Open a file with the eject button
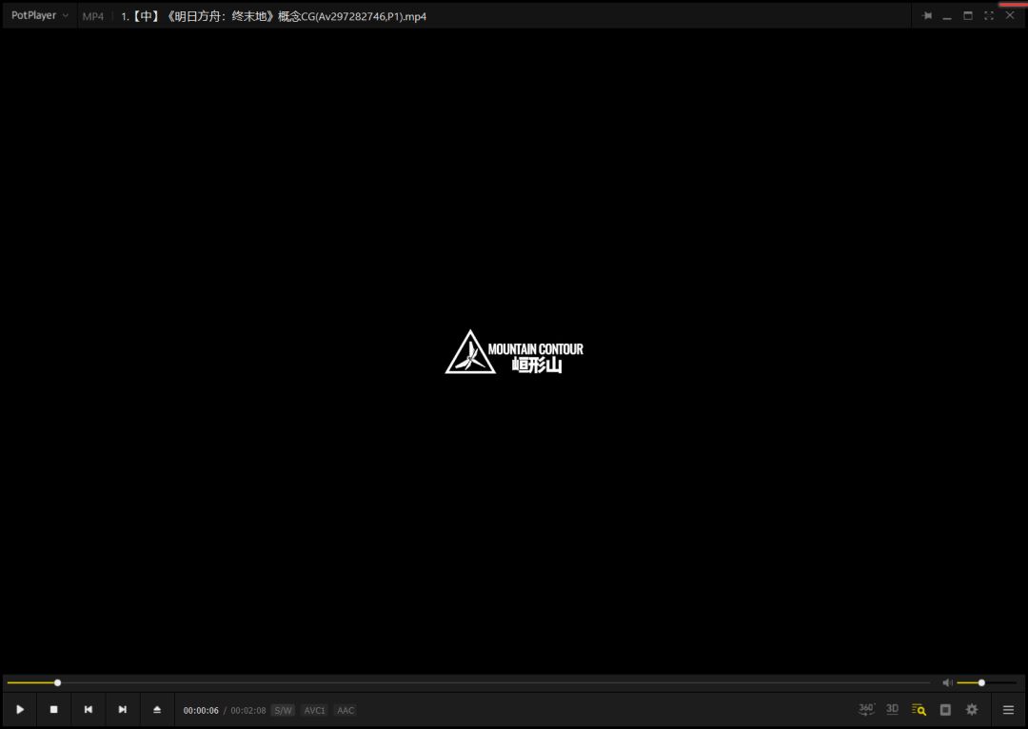The height and width of the screenshot is (729, 1028). click(157, 709)
